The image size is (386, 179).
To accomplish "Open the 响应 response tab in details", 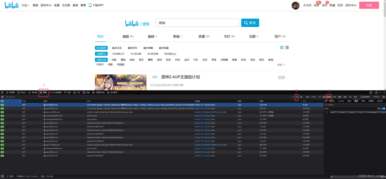I will [356, 101].
